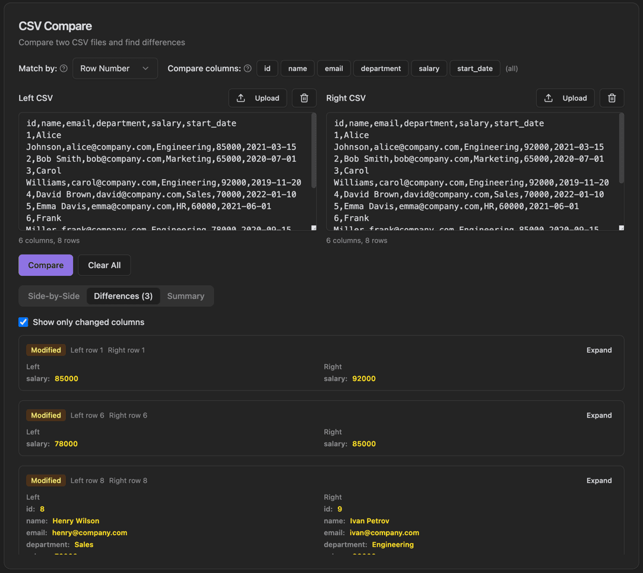Viewport: 643px width, 573px height.
Task: Click the Compare button
Action: tap(46, 265)
